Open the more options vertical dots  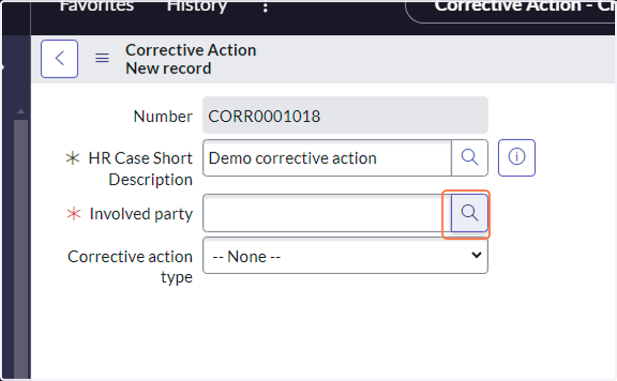265,7
